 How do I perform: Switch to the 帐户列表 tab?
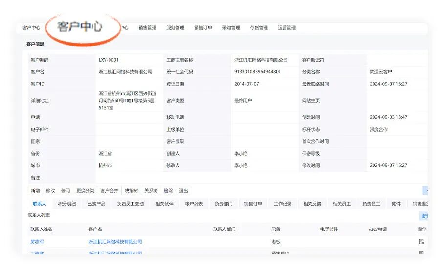click(x=194, y=204)
